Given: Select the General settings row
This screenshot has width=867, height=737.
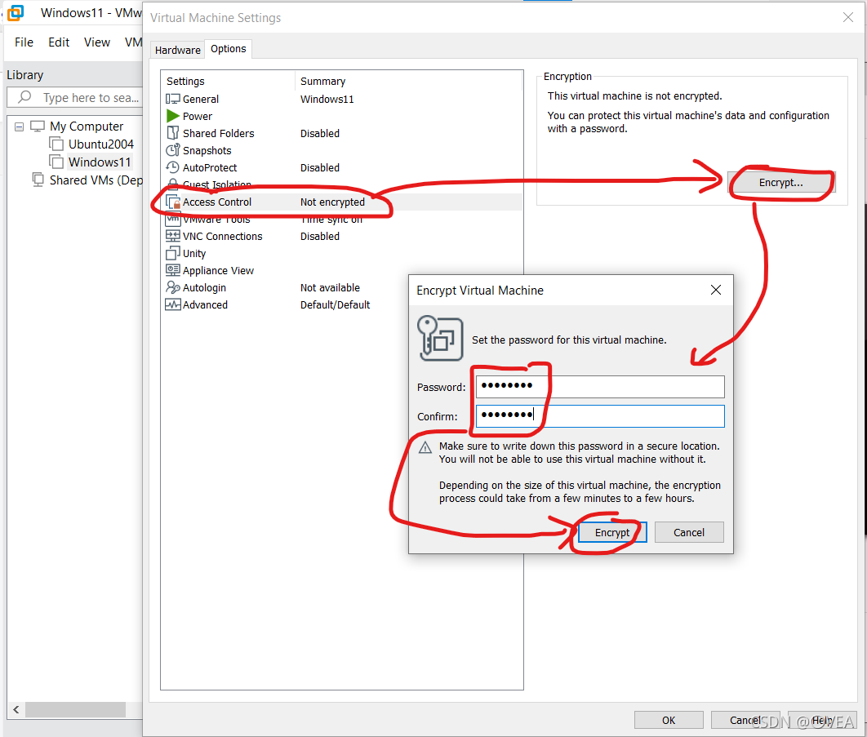Looking at the screenshot, I should tap(342, 99).
